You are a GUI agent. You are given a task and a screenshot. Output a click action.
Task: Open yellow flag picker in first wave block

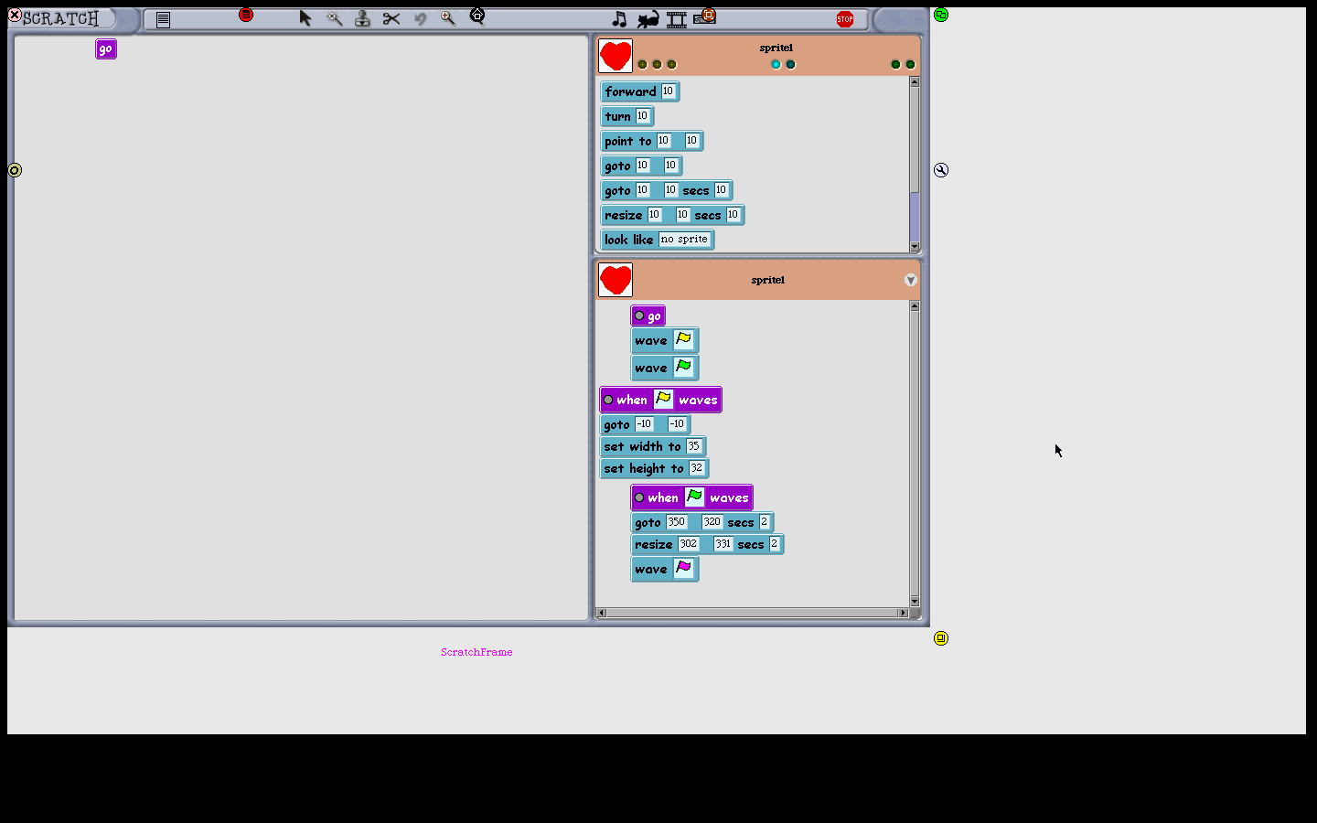coord(683,340)
